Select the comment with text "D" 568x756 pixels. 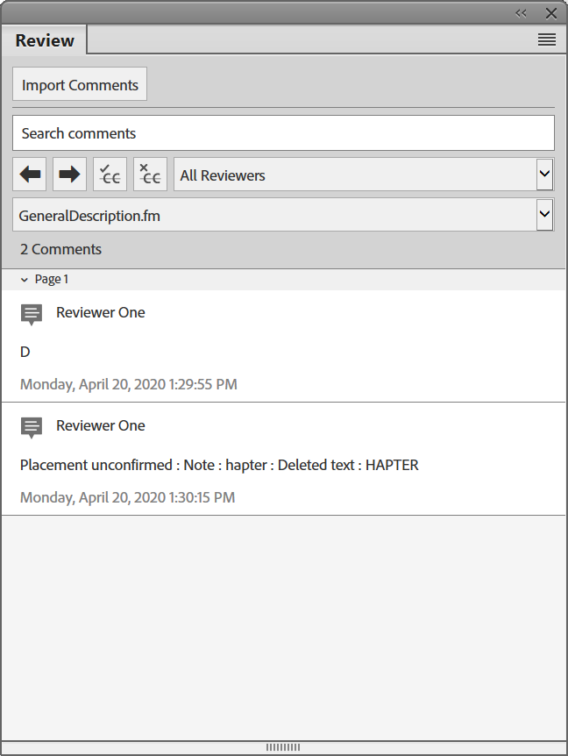pyautogui.click(x=25, y=352)
